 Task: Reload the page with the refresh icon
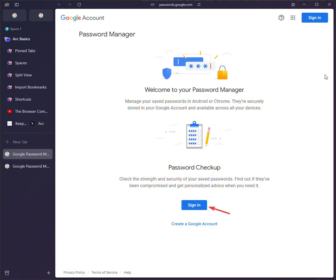(x=79, y=5)
